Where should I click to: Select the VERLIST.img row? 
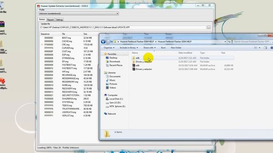[68, 116]
